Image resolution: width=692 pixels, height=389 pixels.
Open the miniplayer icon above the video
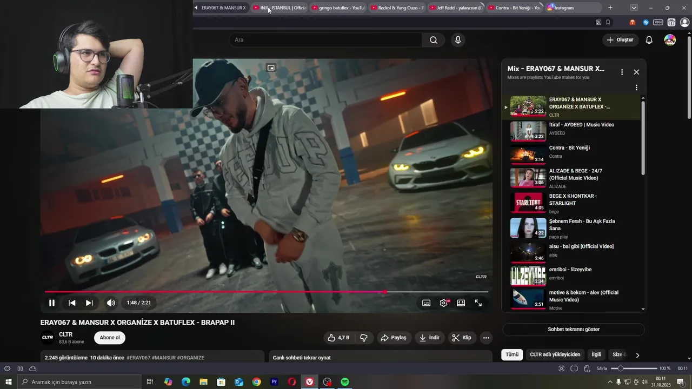coord(271,68)
